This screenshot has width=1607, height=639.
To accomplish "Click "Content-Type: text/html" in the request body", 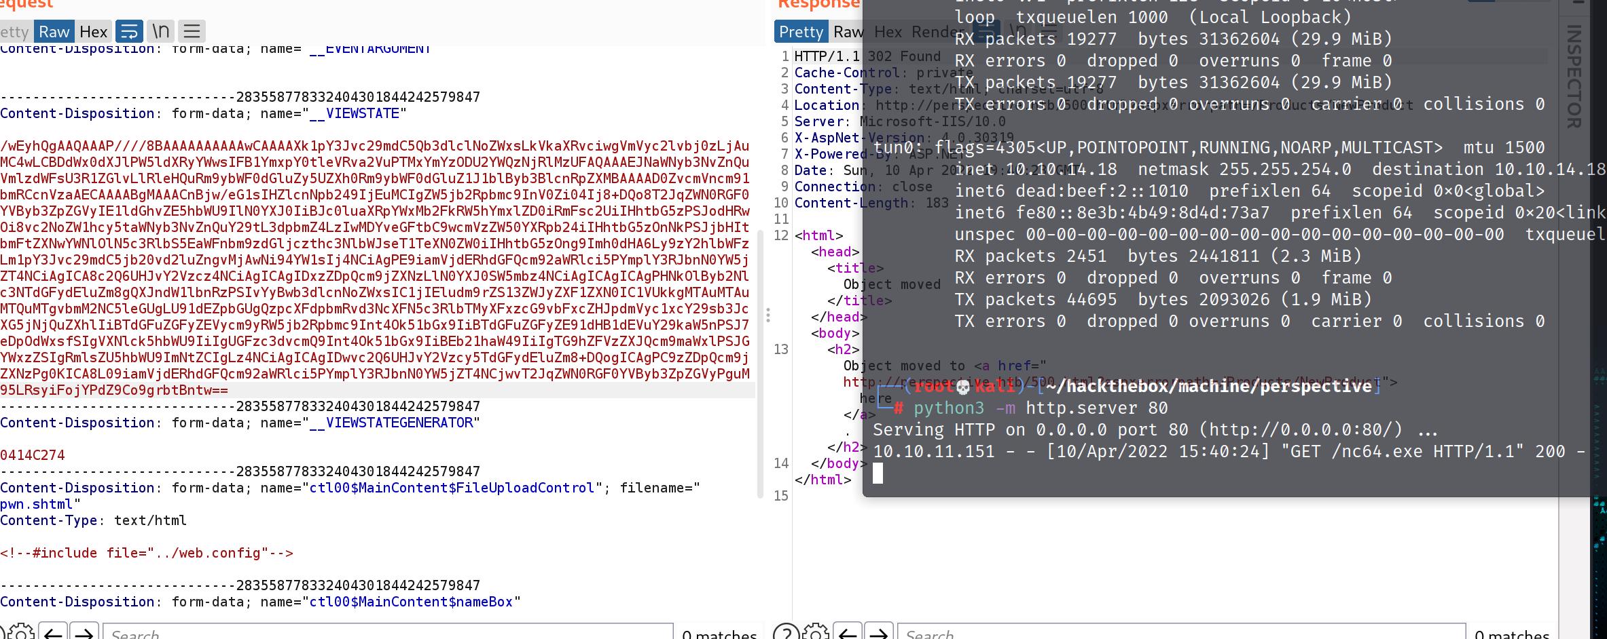I will point(93,520).
